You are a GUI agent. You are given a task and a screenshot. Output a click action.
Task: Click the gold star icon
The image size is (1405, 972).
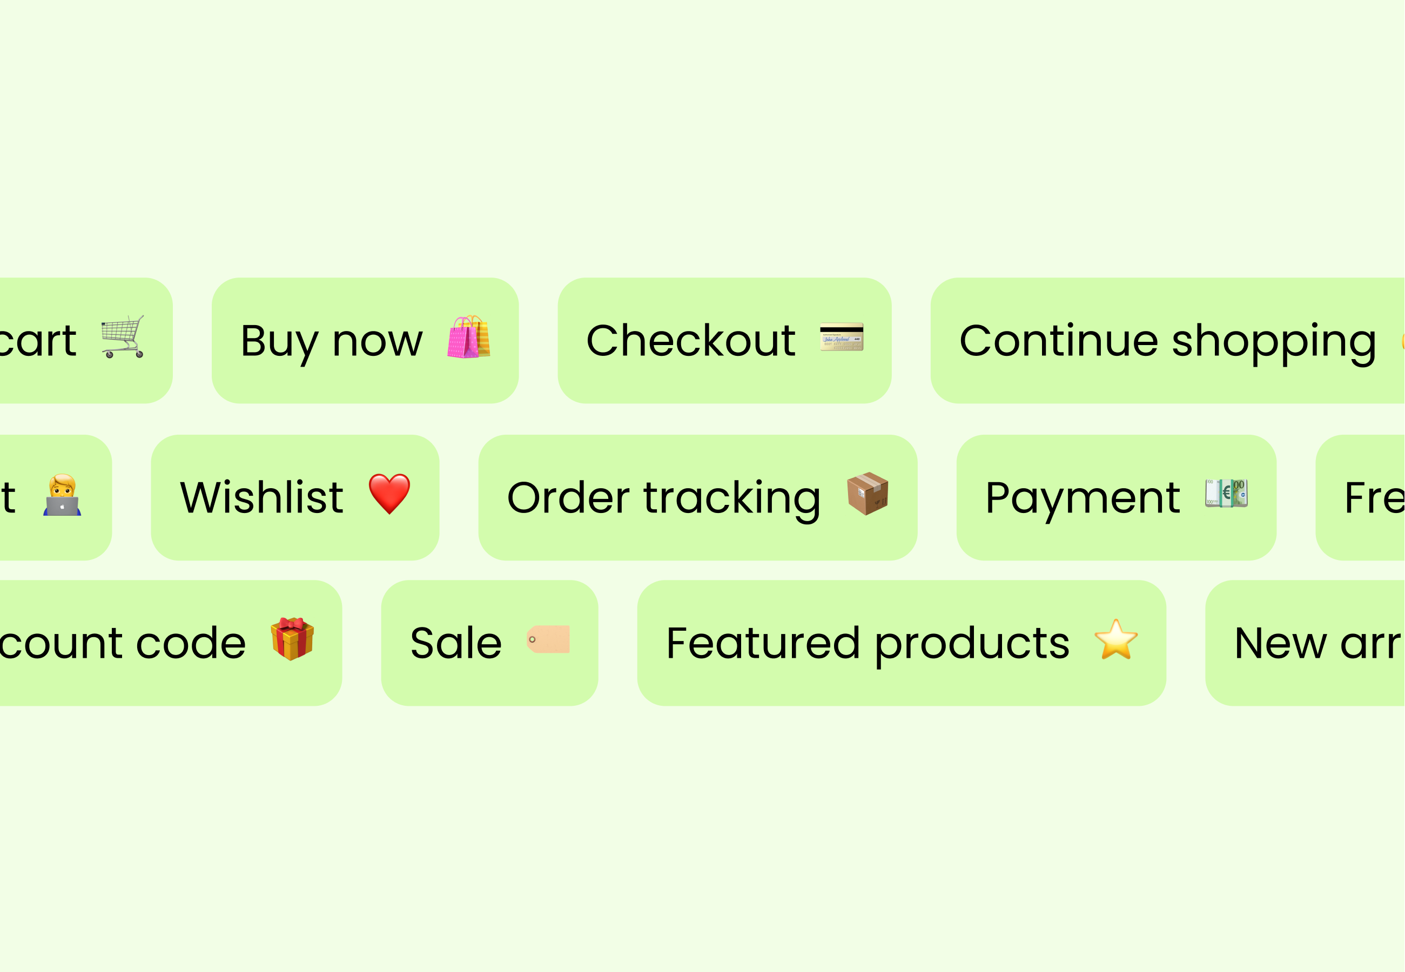(x=1116, y=639)
